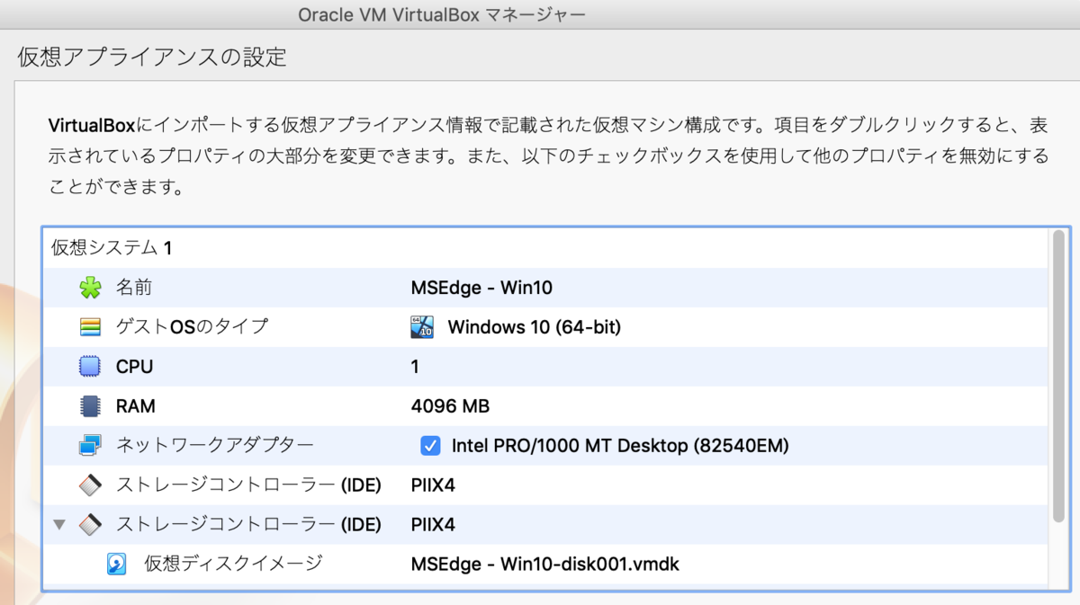This screenshot has width=1080, height=605.
Task: Click the guest OS type icon
Action: point(90,327)
